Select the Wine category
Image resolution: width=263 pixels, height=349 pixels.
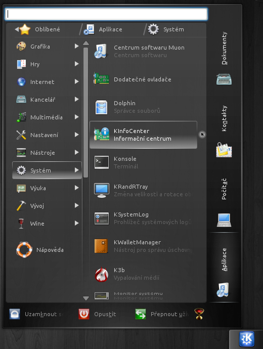47,223
